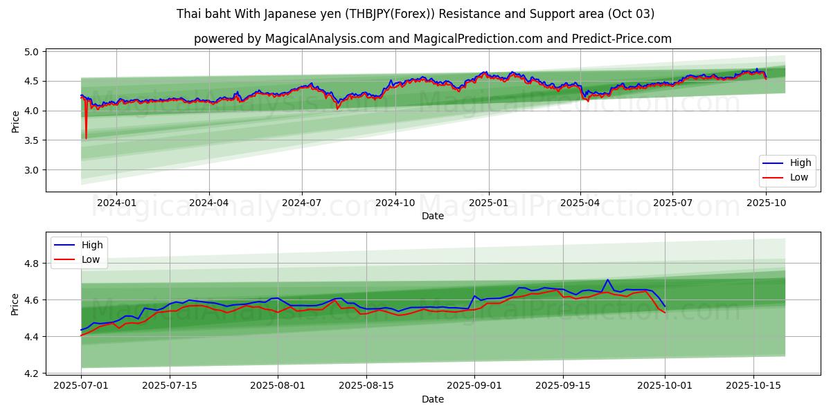Click the 2025-07-01 date tick on bottom chart
Viewport: 831px width, 415px height.
[81, 385]
